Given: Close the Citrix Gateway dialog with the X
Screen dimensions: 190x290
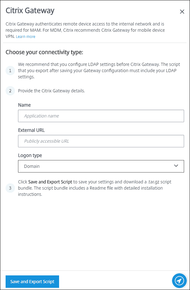Looking at the screenshot, I should pos(182,12).
